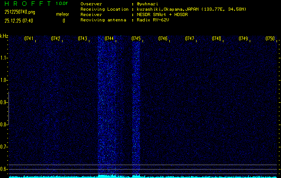Click the kHz axis unit label
The height and width of the screenshot is (178, 281).
pos(4,36)
